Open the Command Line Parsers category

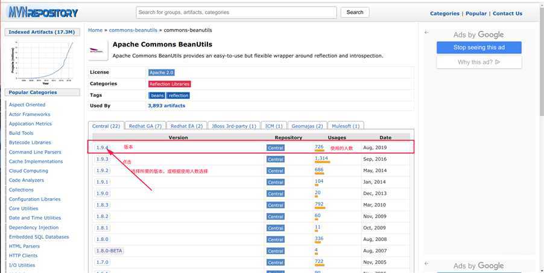35,152
